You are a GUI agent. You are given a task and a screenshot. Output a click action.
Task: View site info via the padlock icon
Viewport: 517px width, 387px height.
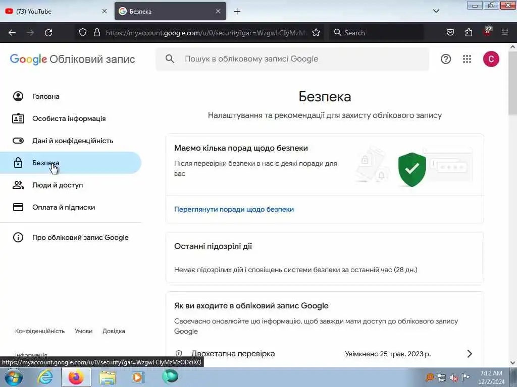[96, 32]
